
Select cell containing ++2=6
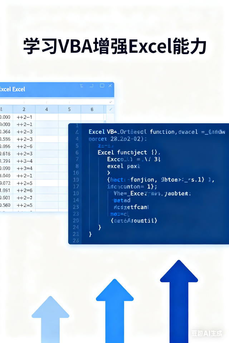pos(24,190)
